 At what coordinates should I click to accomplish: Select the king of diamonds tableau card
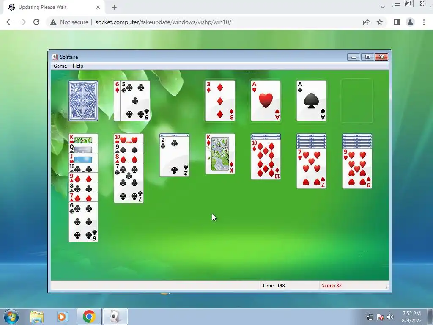[220, 154]
